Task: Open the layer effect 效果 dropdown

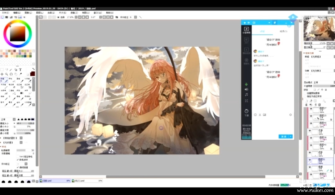Action: tap(323, 70)
